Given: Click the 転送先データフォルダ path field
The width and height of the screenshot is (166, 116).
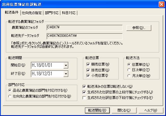Looking at the screenshot, I should 84,36.
